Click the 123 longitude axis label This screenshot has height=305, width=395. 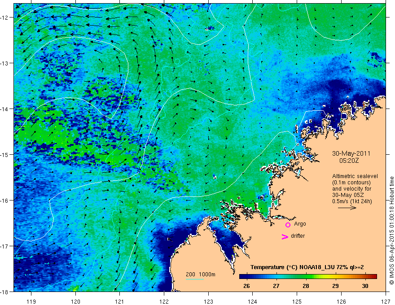click(208, 301)
